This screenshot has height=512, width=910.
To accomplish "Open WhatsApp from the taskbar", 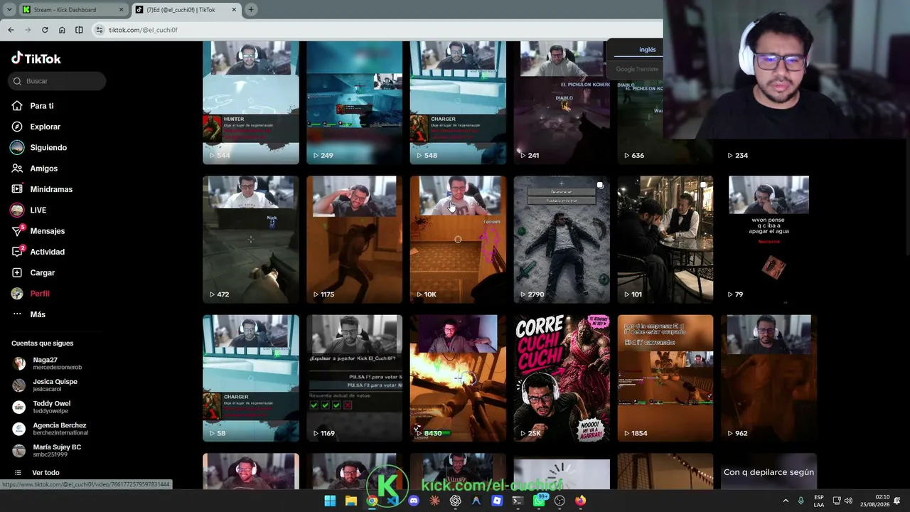I will 540,501.
